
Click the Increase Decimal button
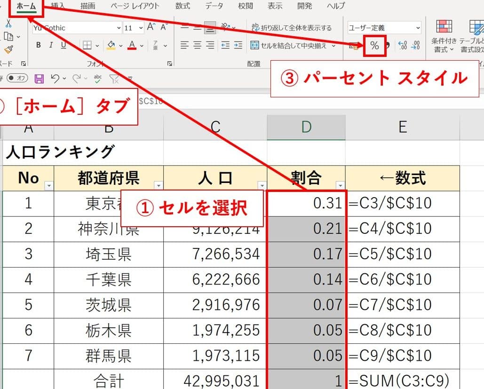coord(403,46)
